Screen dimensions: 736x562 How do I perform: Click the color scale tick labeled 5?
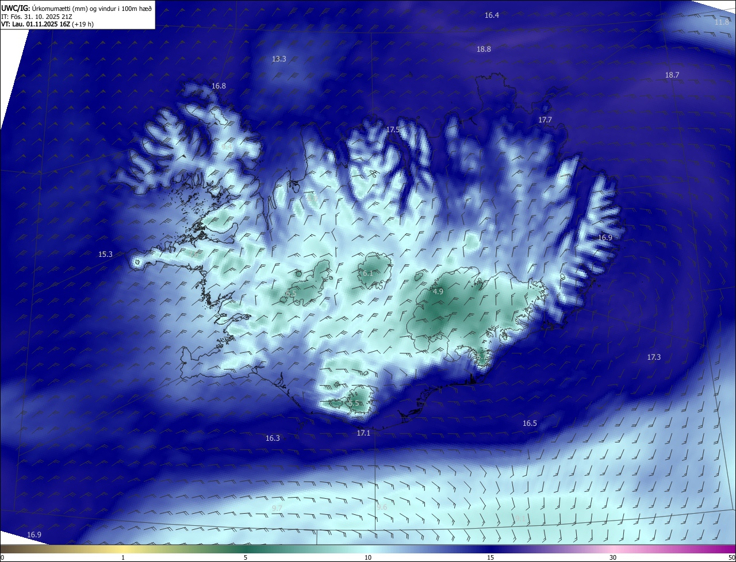pyautogui.click(x=246, y=558)
